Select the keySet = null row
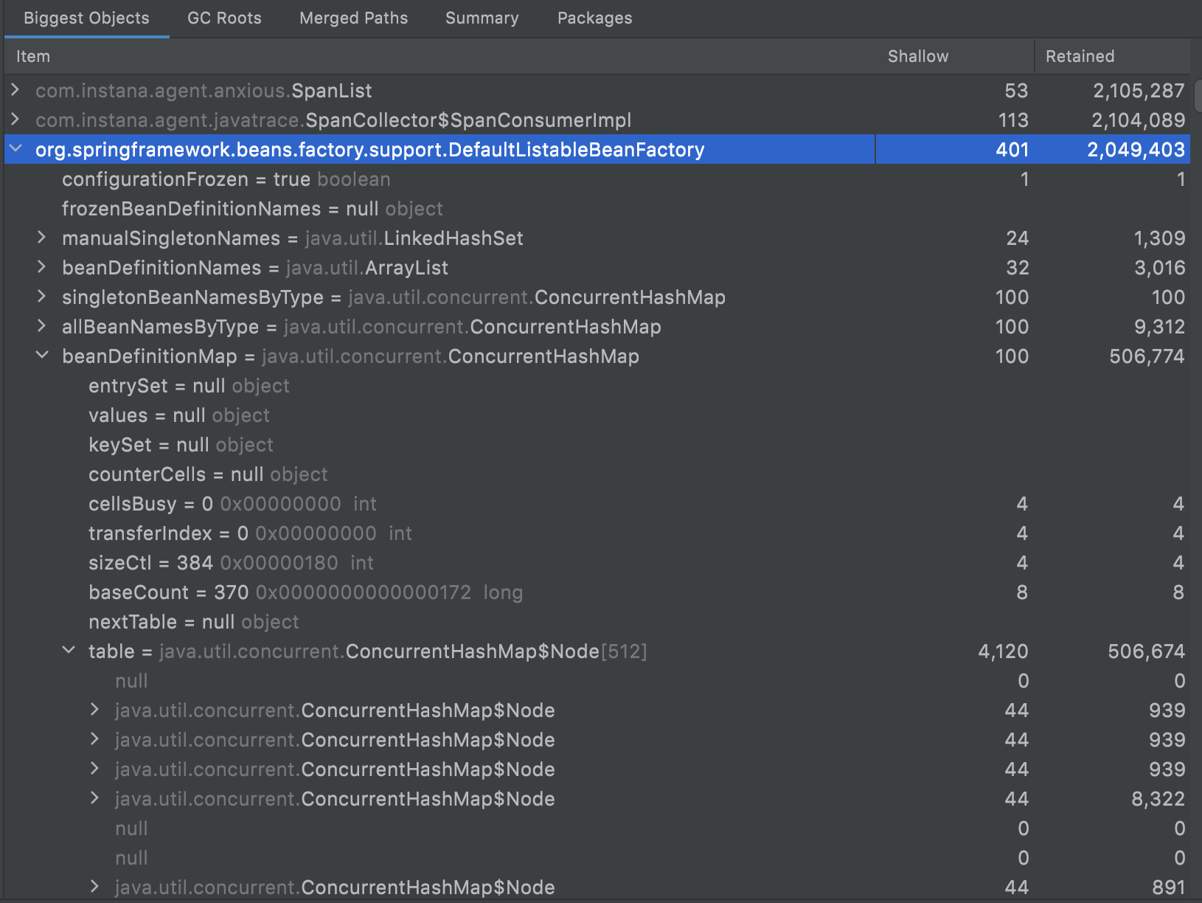1202x903 pixels. (x=597, y=444)
